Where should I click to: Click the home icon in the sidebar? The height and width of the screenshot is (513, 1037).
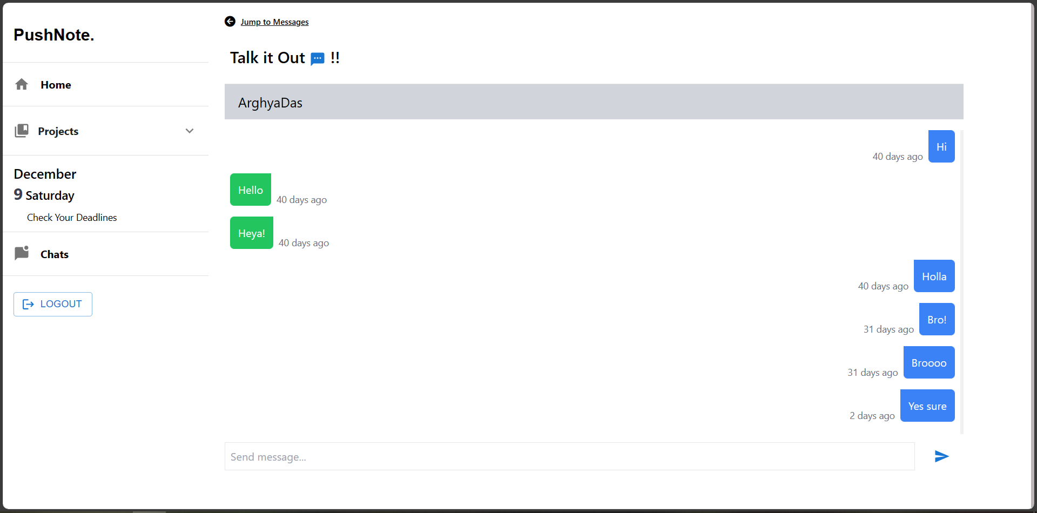coord(22,84)
